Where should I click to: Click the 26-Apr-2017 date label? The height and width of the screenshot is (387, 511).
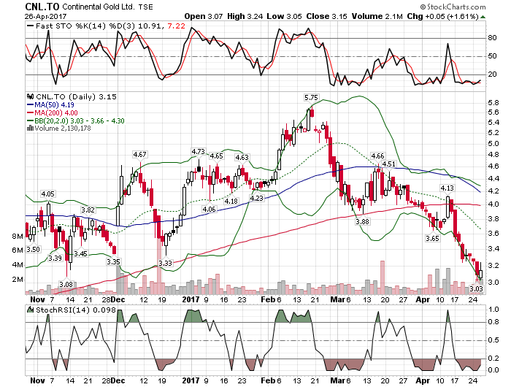pos(45,16)
